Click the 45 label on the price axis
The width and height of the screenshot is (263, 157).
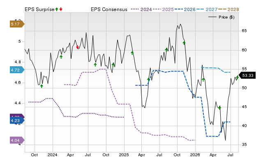pos(244,107)
